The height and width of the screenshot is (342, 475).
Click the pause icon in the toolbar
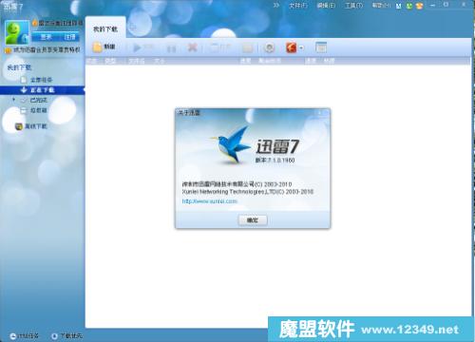click(x=171, y=48)
